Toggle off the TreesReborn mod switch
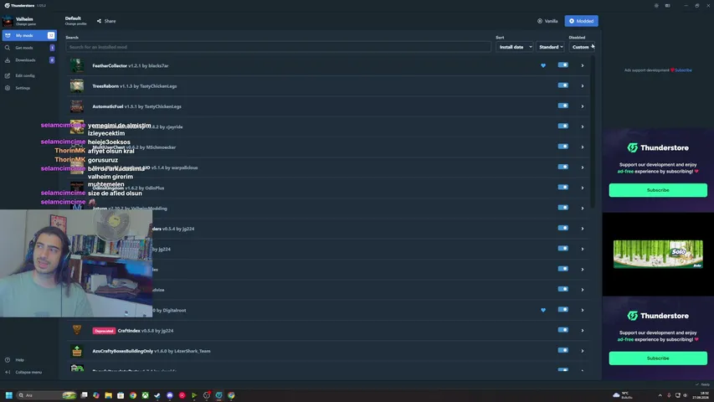Image resolution: width=714 pixels, height=402 pixels. pos(562,85)
